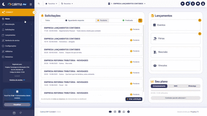Click the refresh icon in sidebar footer
The width and height of the screenshot is (207, 116).
pos(21,113)
